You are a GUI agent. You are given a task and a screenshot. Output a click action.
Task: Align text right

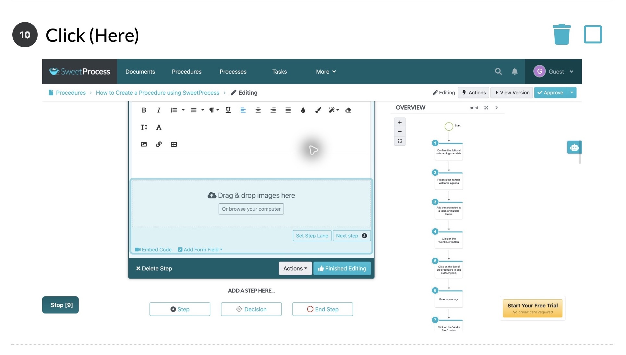click(273, 110)
